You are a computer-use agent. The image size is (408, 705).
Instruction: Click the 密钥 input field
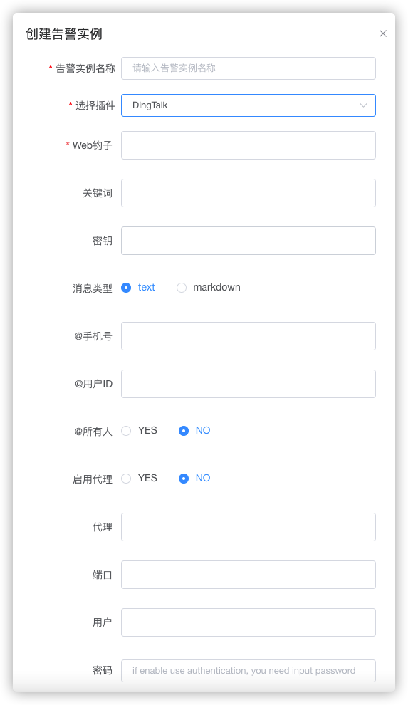point(248,241)
